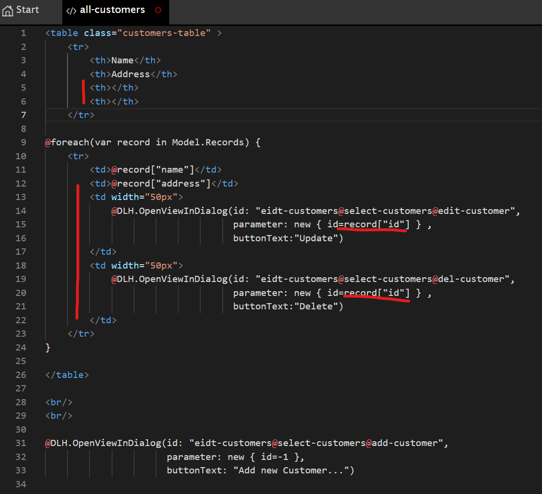Click the empty <th></th> on line 6
Image resolution: width=542 pixels, height=494 pixels.
click(x=114, y=102)
